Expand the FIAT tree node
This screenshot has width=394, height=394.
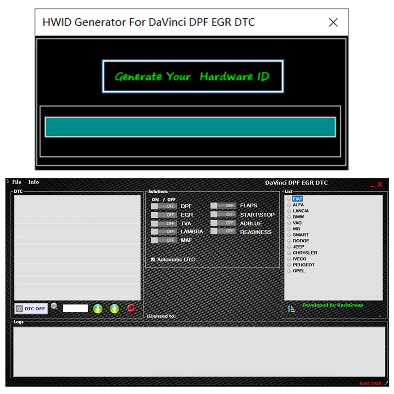click(289, 199)
